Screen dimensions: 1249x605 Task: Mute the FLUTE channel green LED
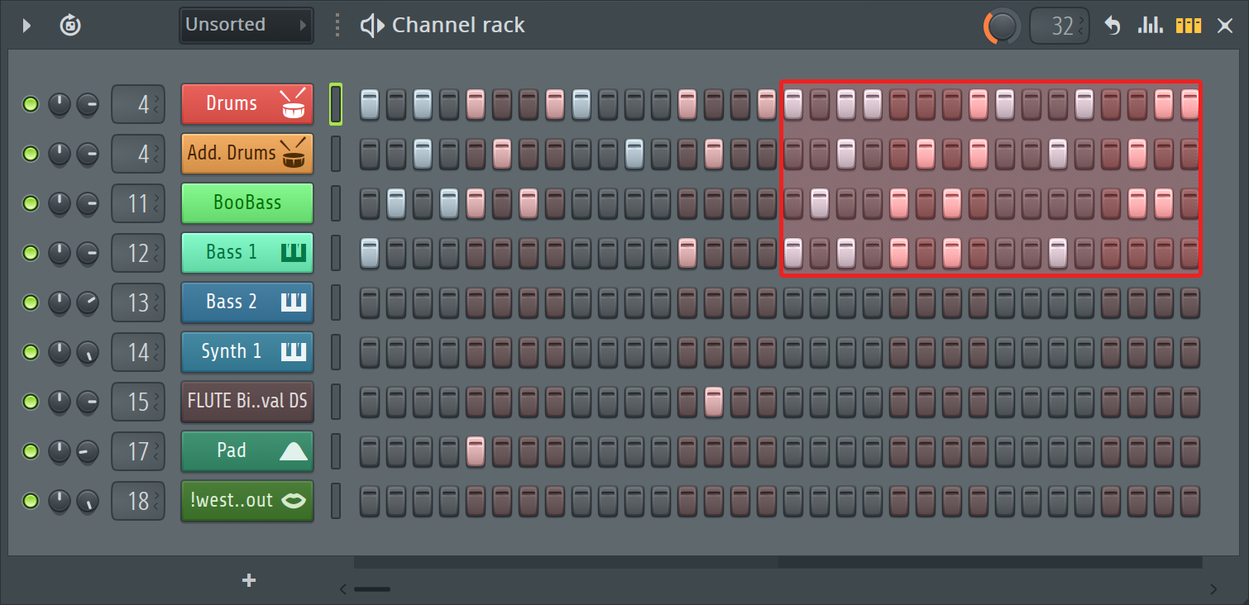tap(31, 402)
